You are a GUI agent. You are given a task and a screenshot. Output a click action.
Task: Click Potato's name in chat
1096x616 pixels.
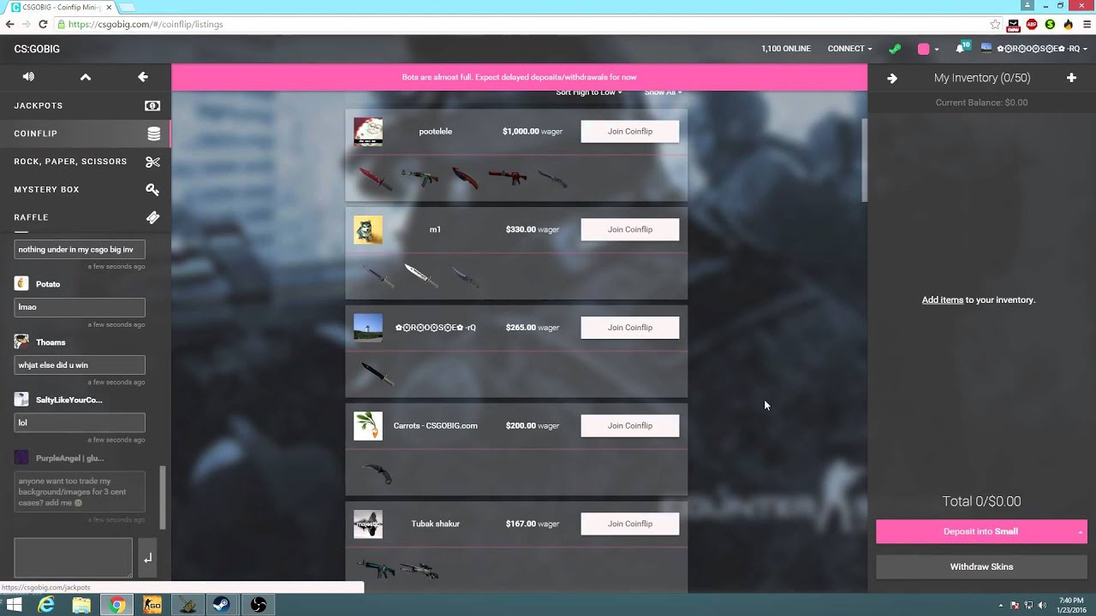coord(48,284)
